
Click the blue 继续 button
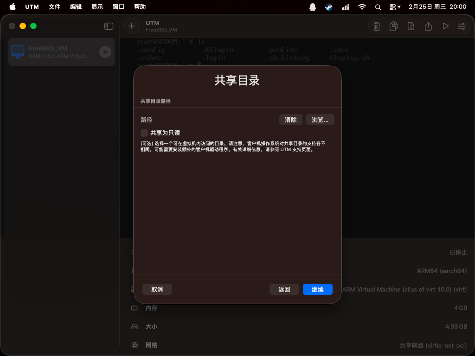pos(318,289)
